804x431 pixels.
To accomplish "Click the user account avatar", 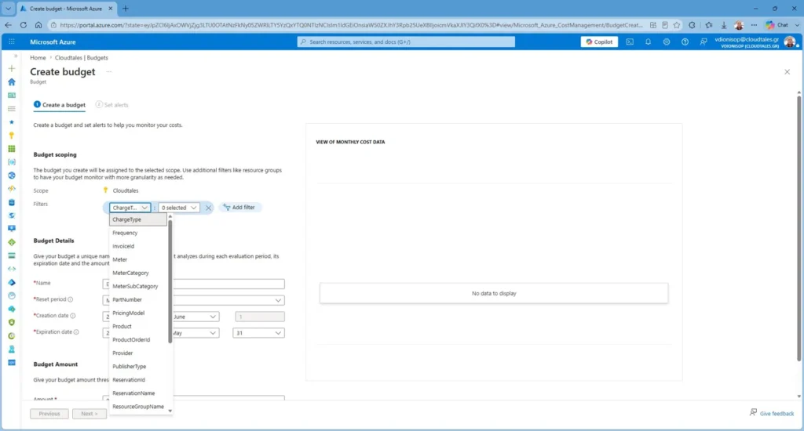I will pos(790,42).
